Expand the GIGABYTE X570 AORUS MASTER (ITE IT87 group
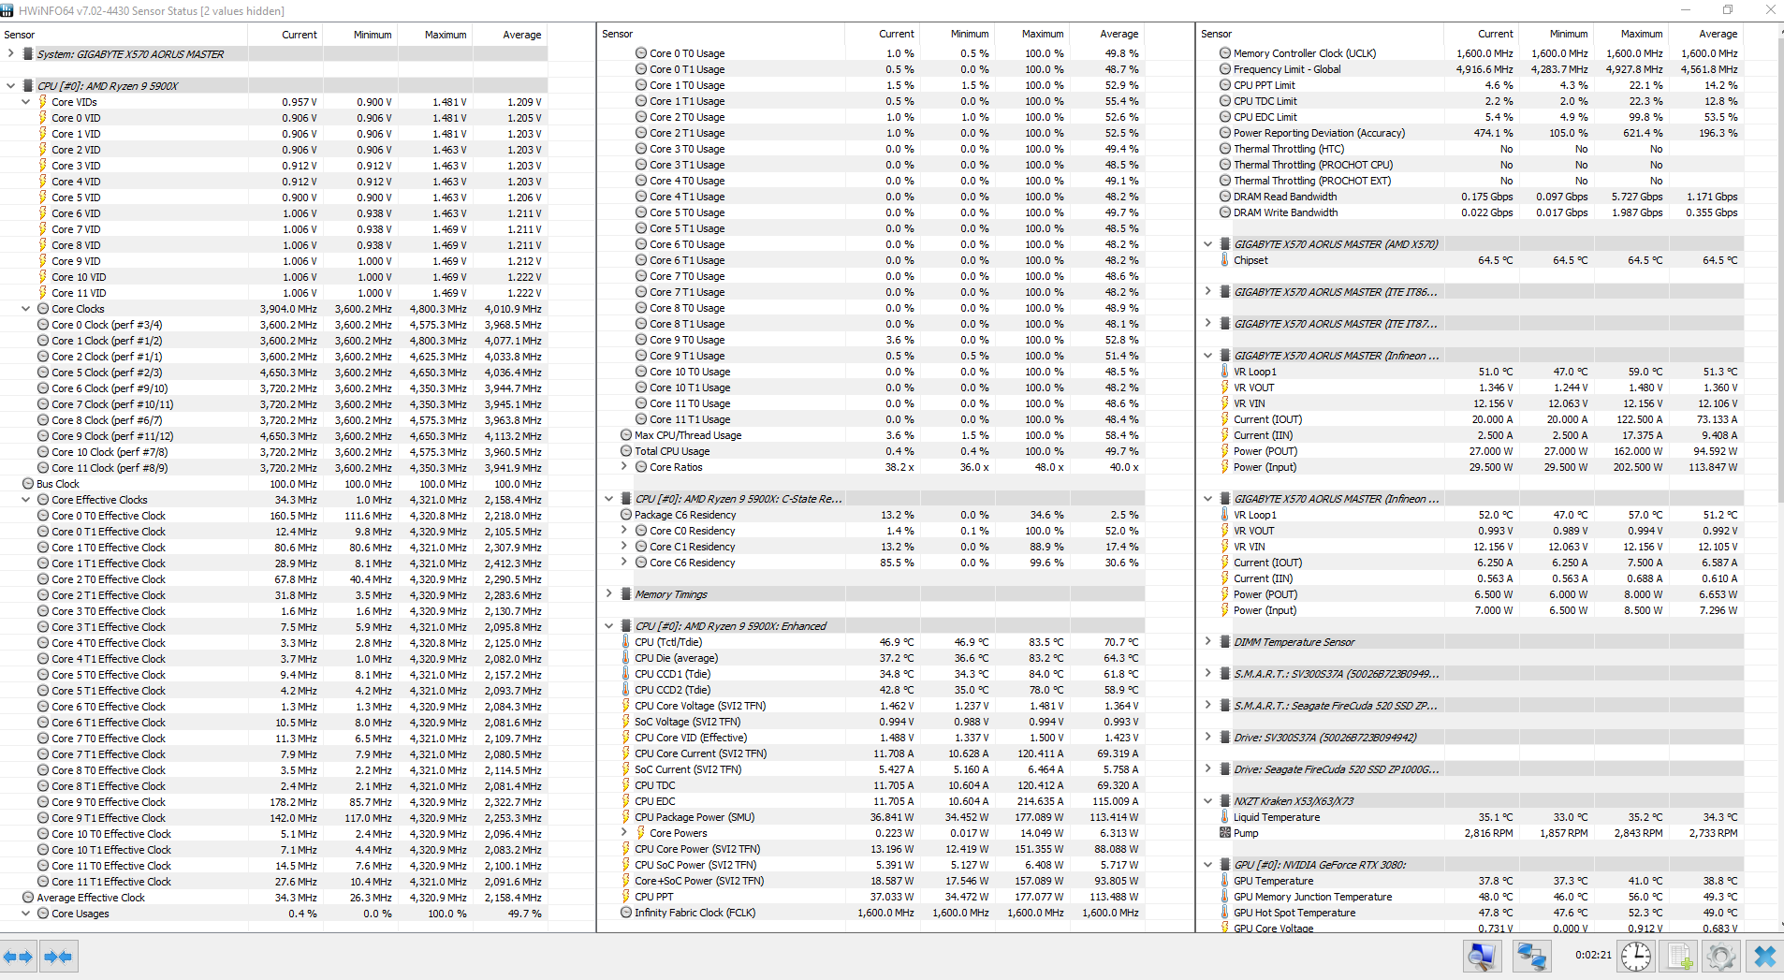1784x980 pixels. 1207,324
